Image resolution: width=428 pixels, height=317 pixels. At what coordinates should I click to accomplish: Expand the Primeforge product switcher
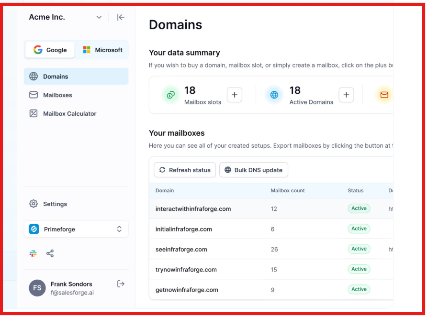pyautogui.click(x=76, y=229)
